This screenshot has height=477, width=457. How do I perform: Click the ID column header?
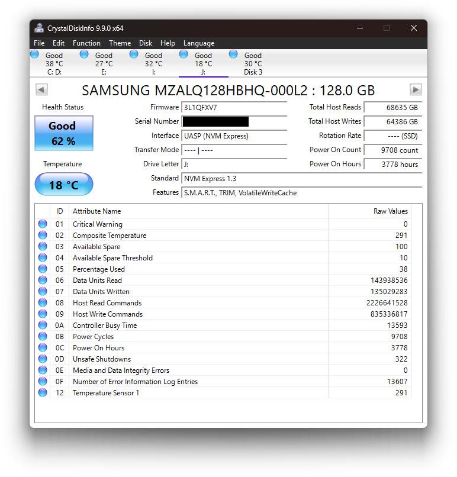point(59,211)
